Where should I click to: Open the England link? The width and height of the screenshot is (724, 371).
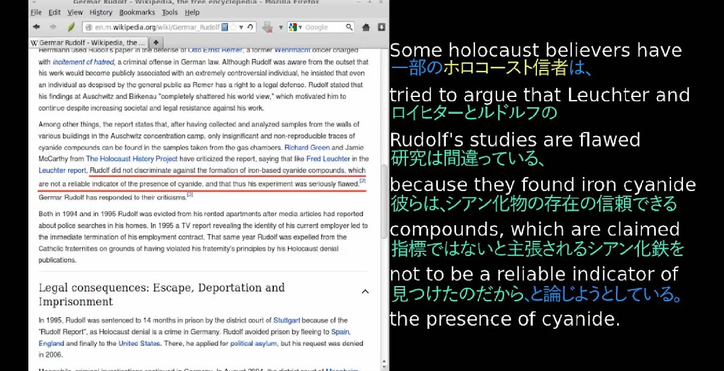[51, 343]
